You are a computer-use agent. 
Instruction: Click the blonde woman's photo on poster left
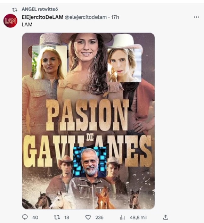click(x=49, y=62)
